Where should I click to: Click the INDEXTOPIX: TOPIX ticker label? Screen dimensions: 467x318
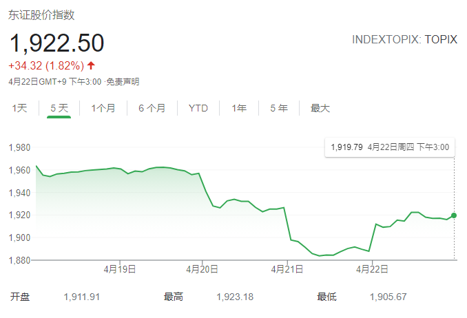[x=404, y=40]
